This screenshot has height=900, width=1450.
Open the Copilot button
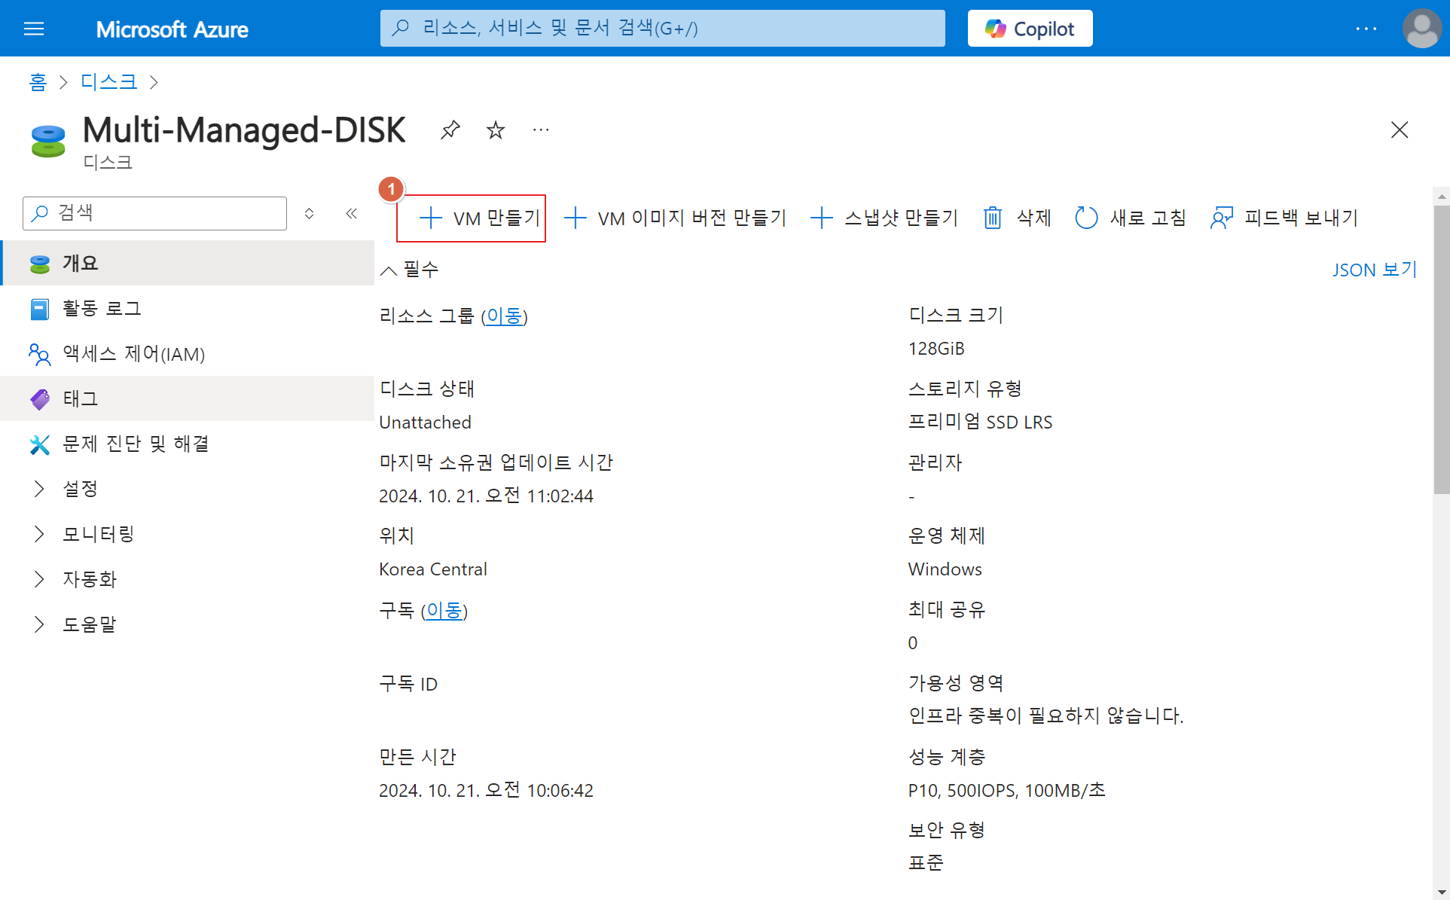click(x=1030, y=29)
